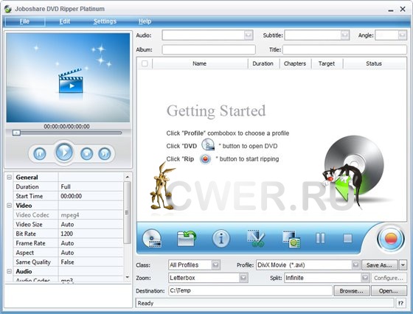Click the open folder toolbar icon
Image resolution: width=413 pixels, height=314 pixels.
coord(186,239)
